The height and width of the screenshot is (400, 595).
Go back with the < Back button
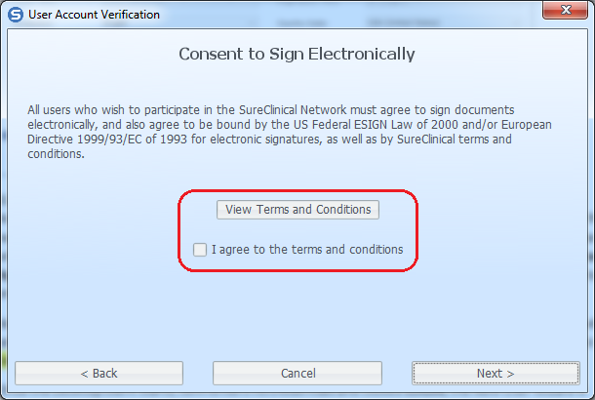pos(99,373)
